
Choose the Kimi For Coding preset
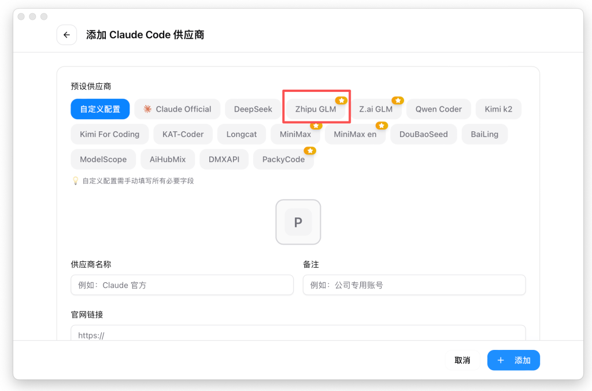(109, 134)
